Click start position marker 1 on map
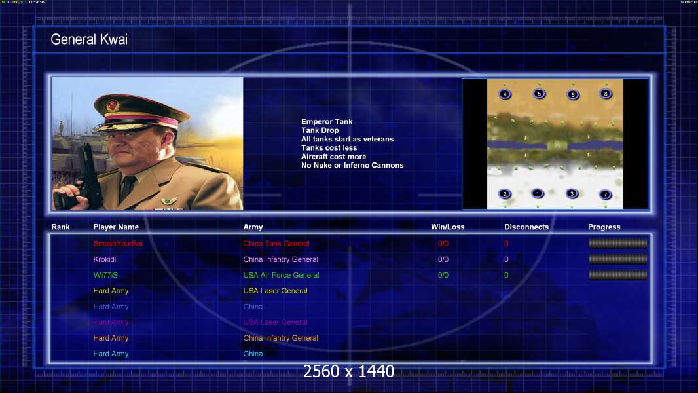The height and width of the screenshot is (393, 698). click(538, 193)
